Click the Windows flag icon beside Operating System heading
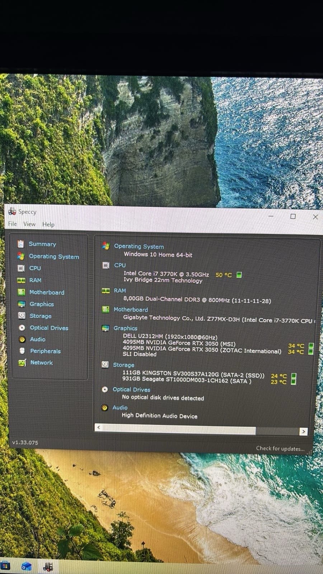Screen dimensions: 323x574 click(x=106, y=246)
